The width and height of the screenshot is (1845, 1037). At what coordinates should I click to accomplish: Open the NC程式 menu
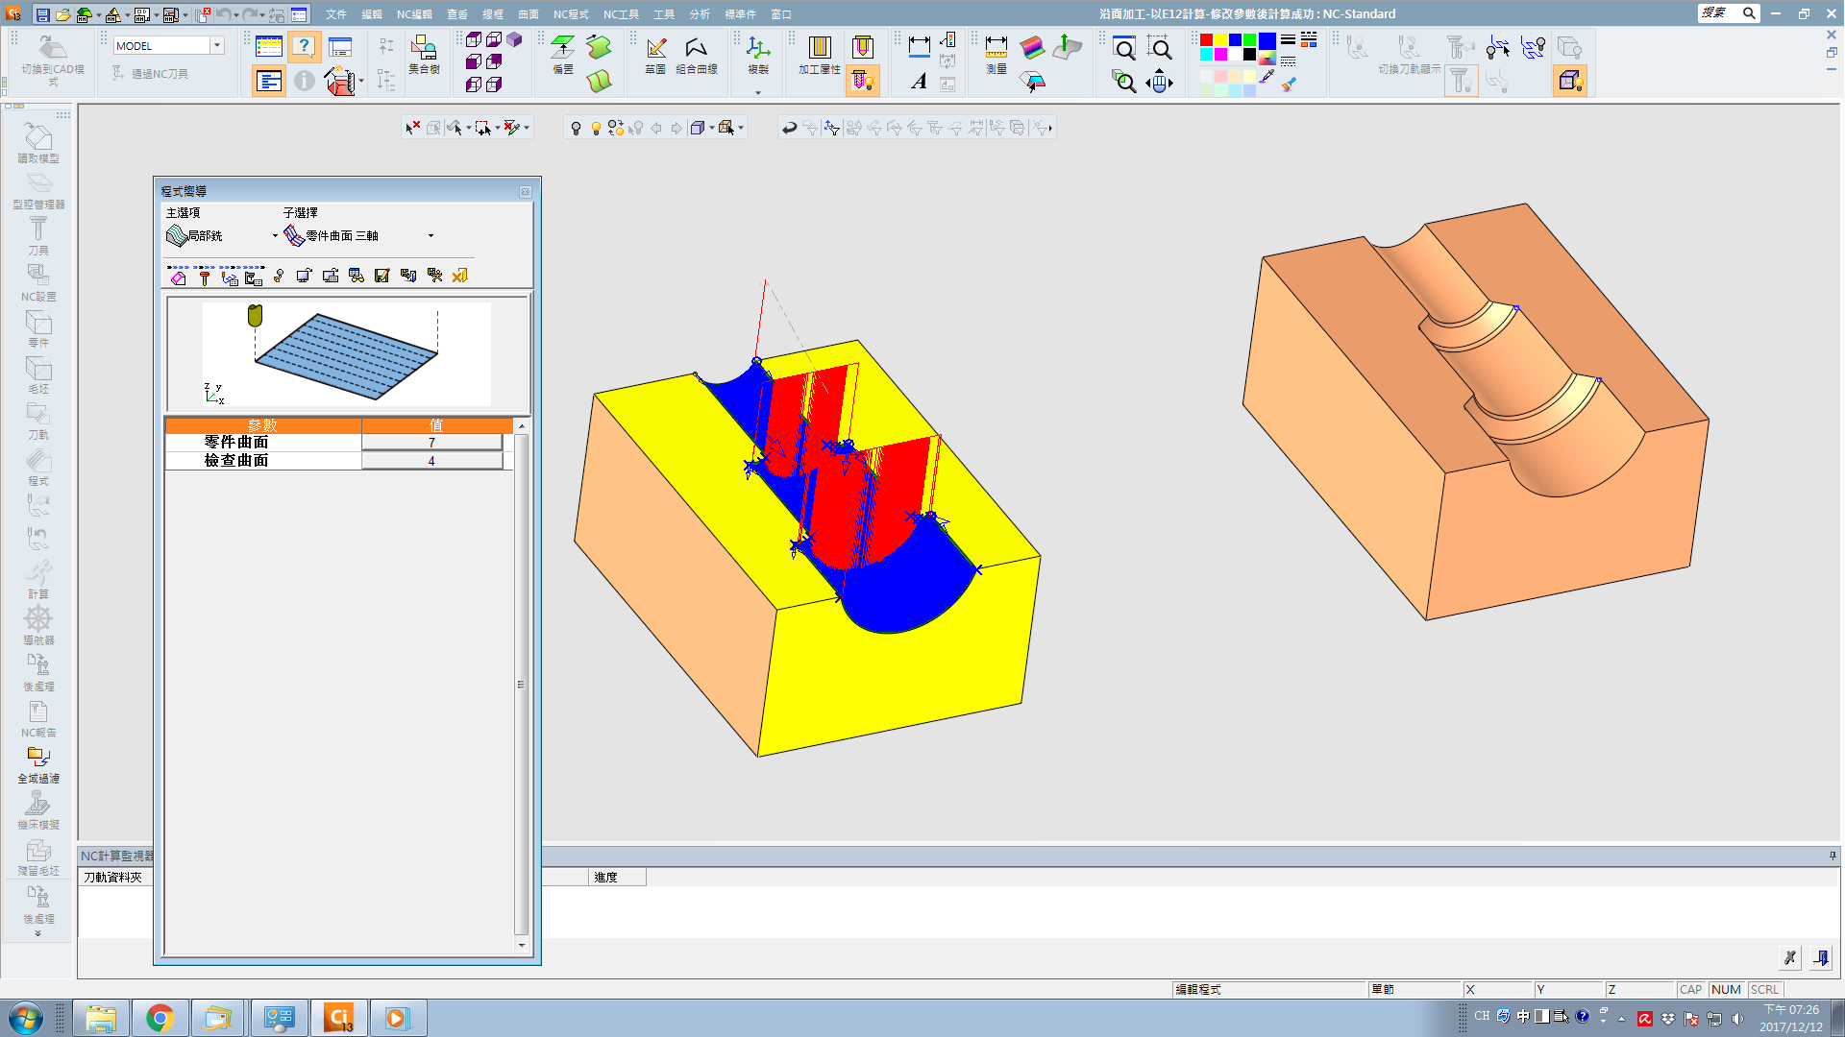571,14
